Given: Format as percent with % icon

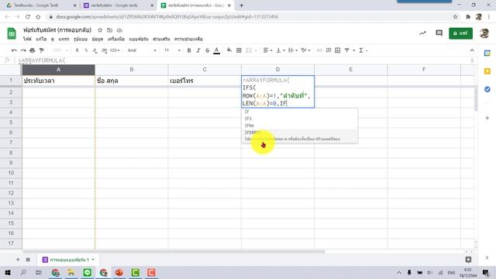Looking at the screenshot, I should [x=86, y=50].
